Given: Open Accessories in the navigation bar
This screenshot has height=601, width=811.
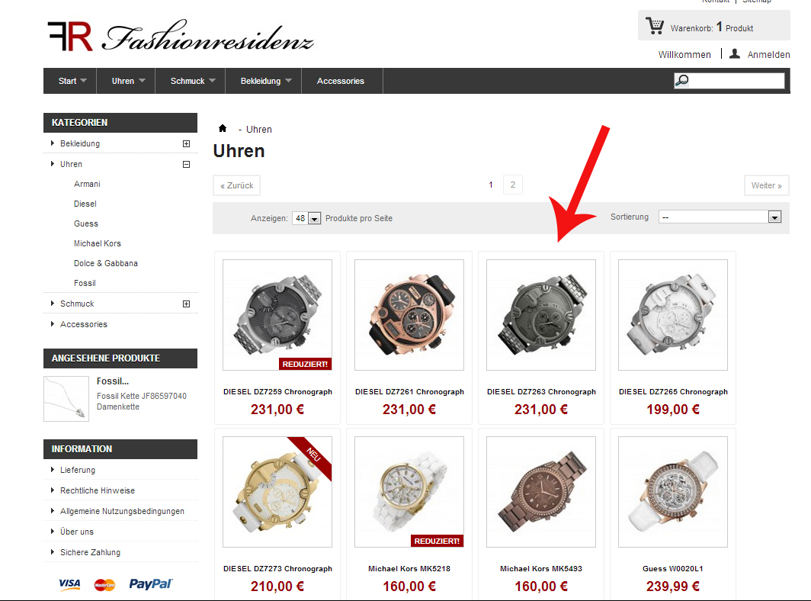Looking at the screenshot, I should (x=341, y=81).
